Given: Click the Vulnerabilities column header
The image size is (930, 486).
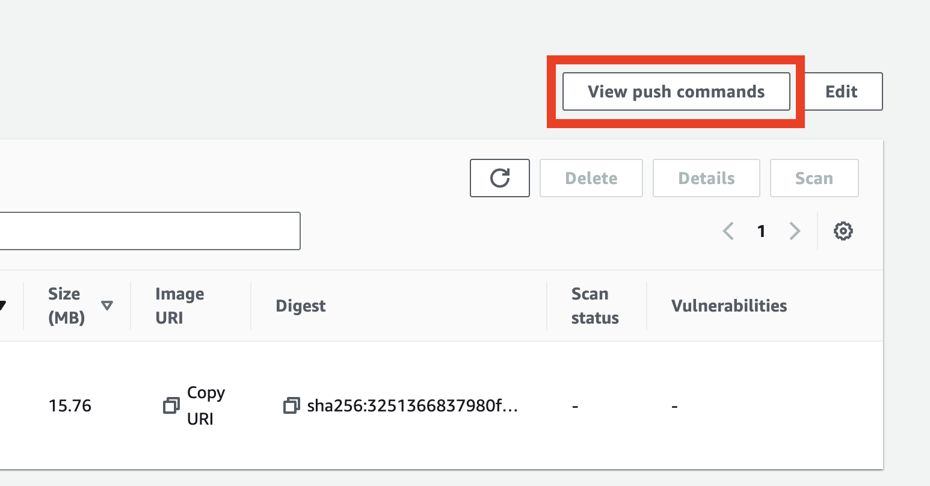Looking at the screenshot, I should coord(729,306).
